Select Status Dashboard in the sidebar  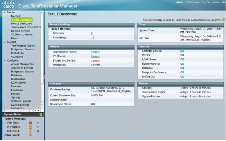22,20
